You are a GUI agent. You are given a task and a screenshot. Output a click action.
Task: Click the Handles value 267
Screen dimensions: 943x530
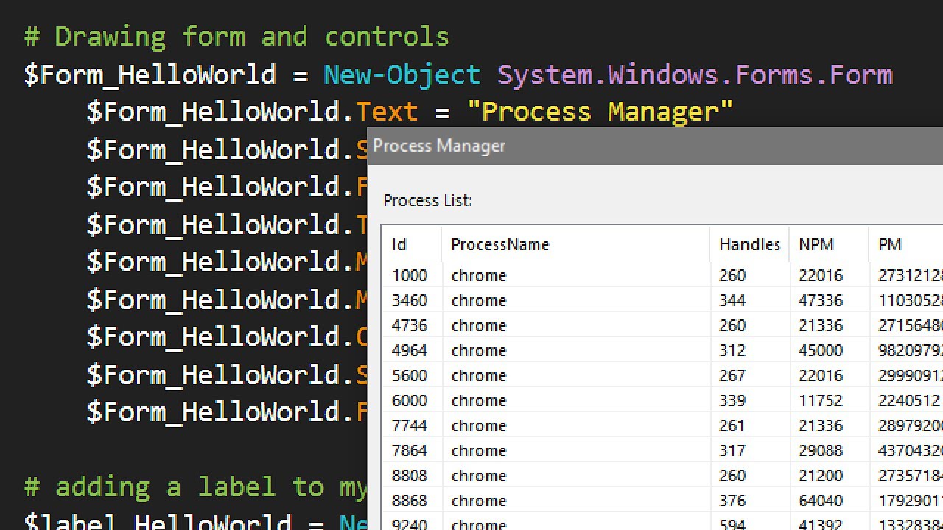[x=732, y=375]
